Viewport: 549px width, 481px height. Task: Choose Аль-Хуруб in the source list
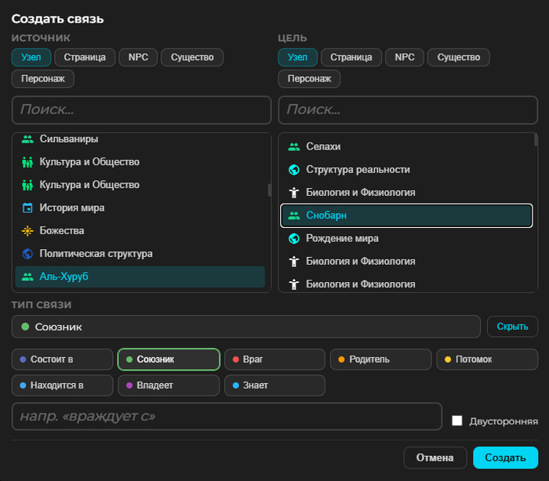140,277
